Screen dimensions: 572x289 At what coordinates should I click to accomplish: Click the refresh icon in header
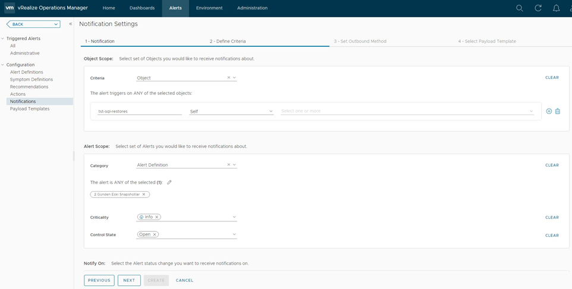pyautogui.click(x=538, y=8)
